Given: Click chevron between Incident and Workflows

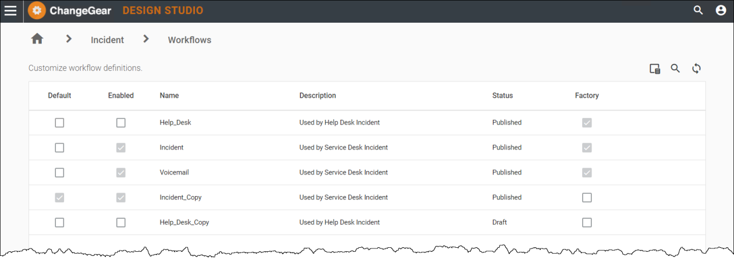Looking at the screenshot, I should pyautogui.click(x=146, y=39).
